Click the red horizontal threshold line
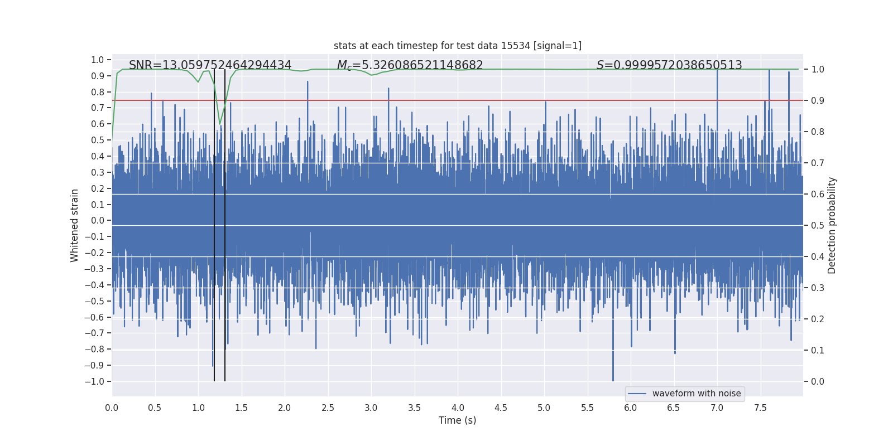 click(458, 100)
